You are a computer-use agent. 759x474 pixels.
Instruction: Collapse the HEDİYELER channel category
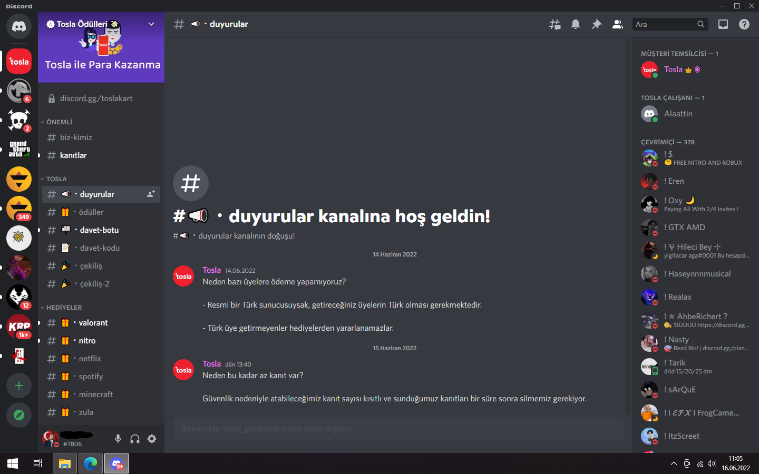point(61,307)
